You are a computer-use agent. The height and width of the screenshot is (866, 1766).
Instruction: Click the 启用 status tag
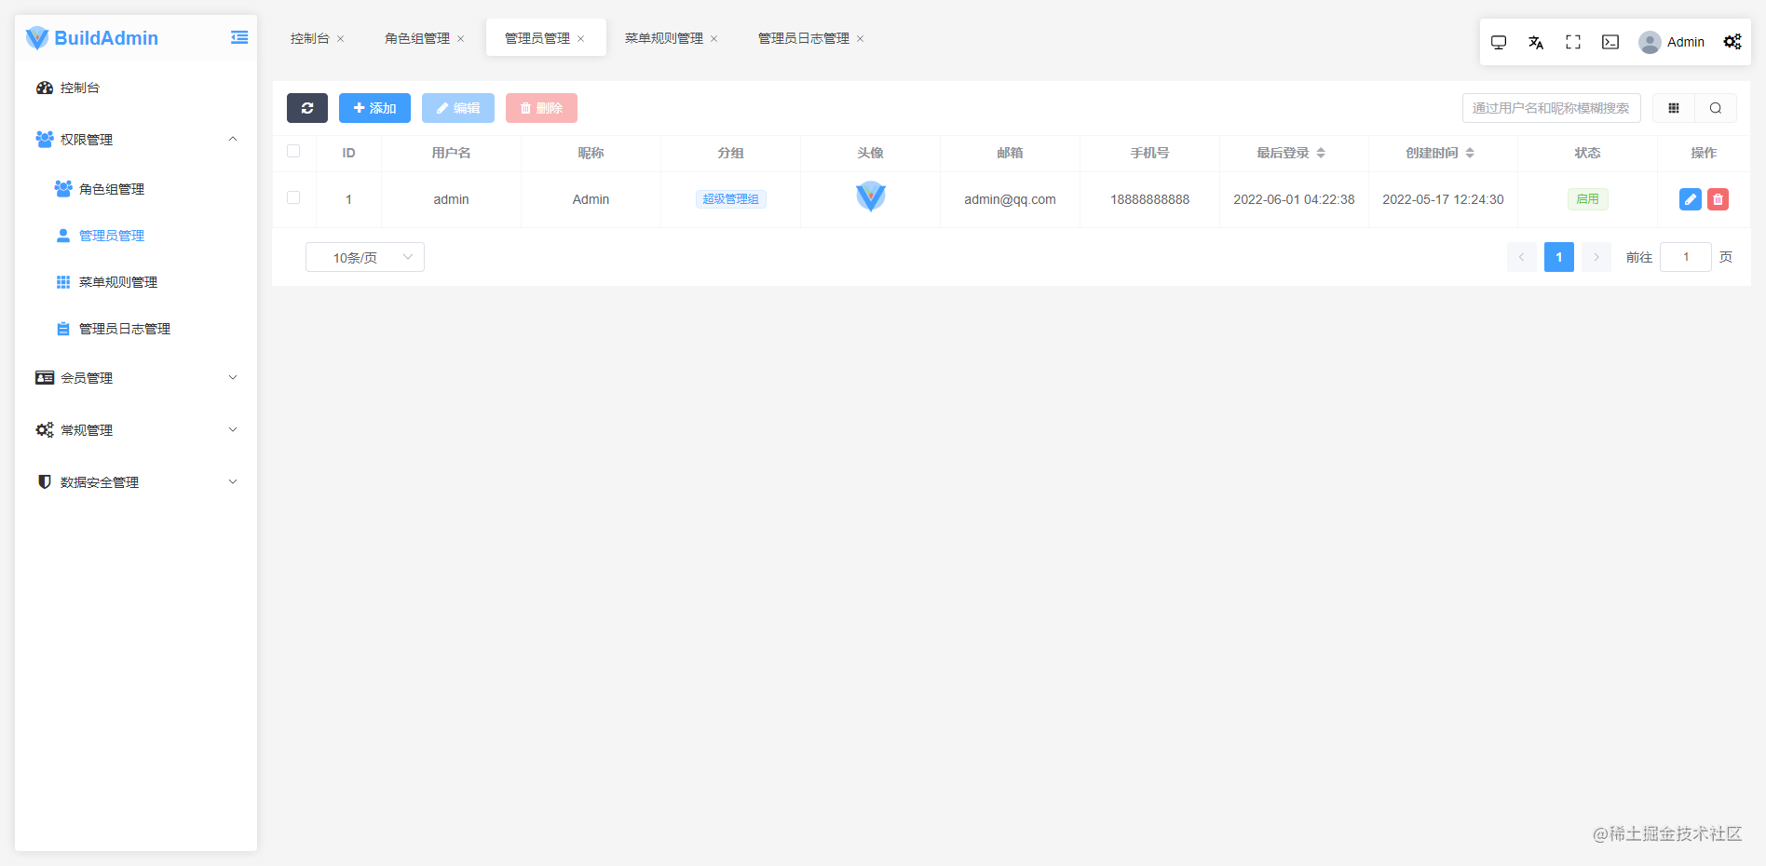click(1588, 199)
